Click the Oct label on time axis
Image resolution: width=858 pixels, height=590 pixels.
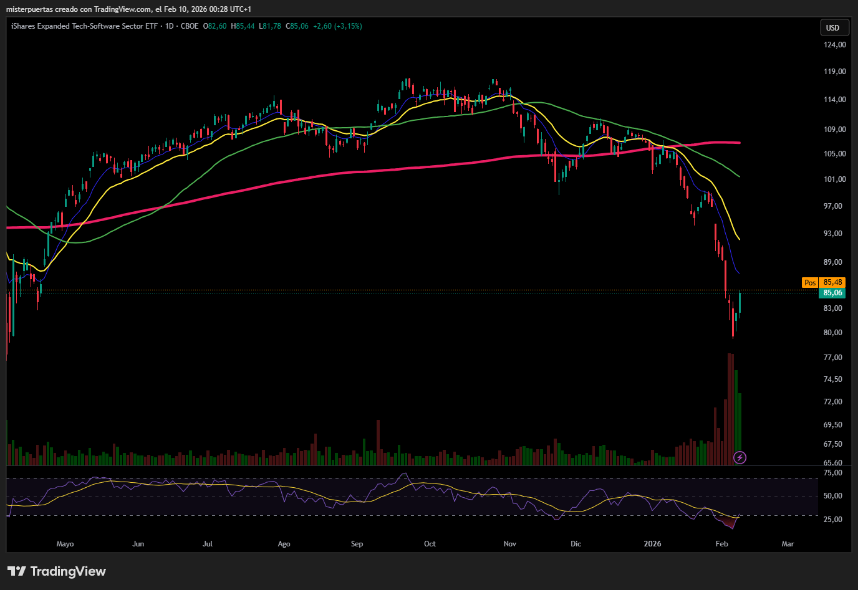click(x=430, y=544)
